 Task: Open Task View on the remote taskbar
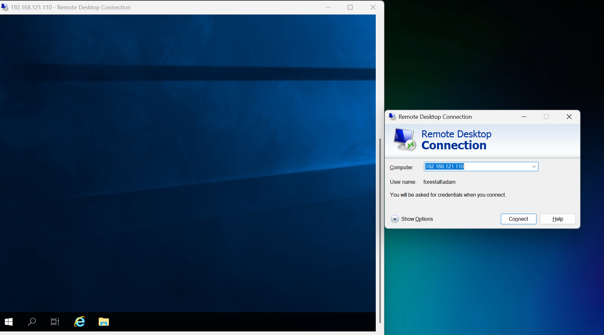[x=55, y=321]
